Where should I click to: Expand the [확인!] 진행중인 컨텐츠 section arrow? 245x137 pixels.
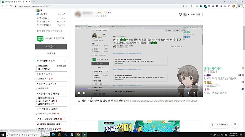(64, 119)
